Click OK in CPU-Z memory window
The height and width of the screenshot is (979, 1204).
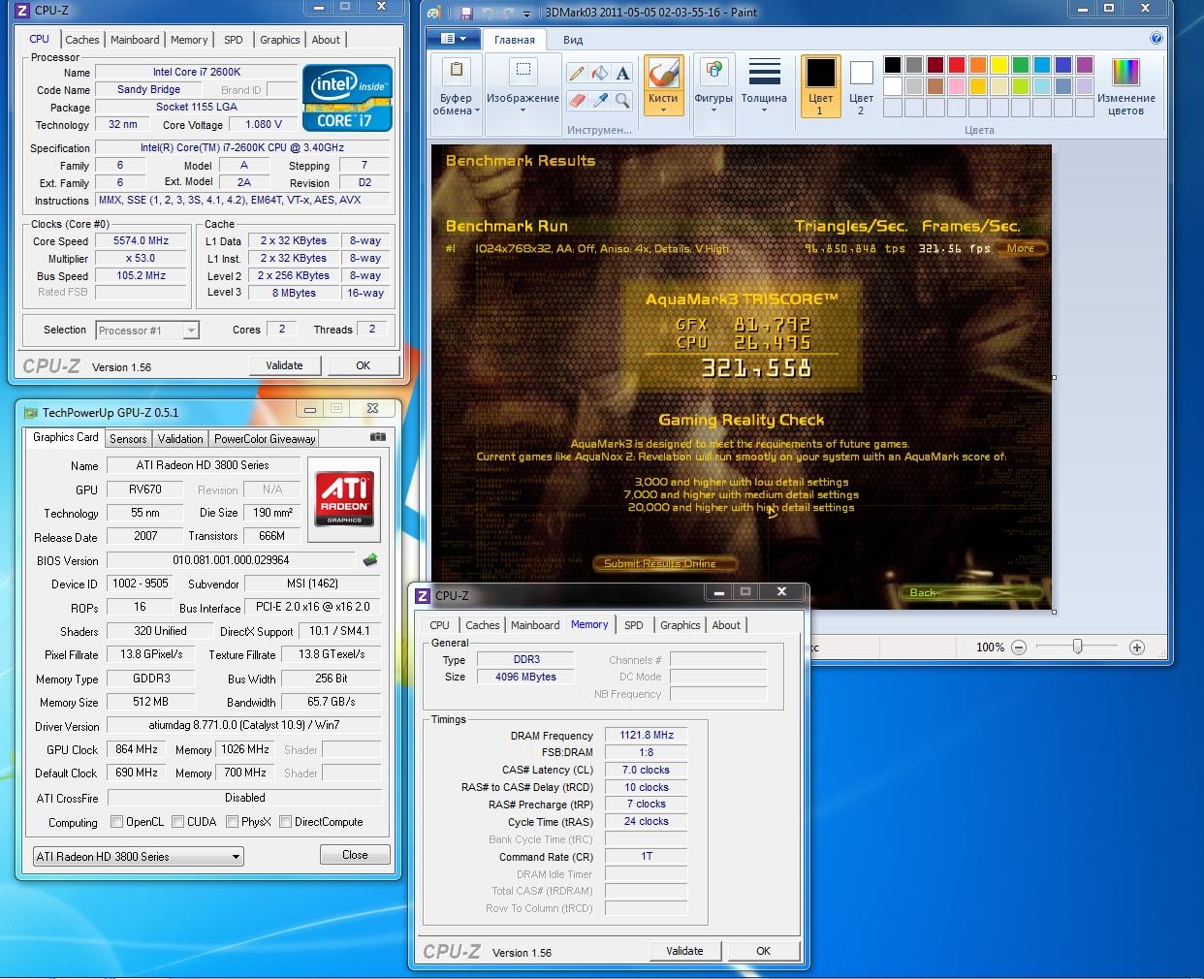tap(764, 951)
